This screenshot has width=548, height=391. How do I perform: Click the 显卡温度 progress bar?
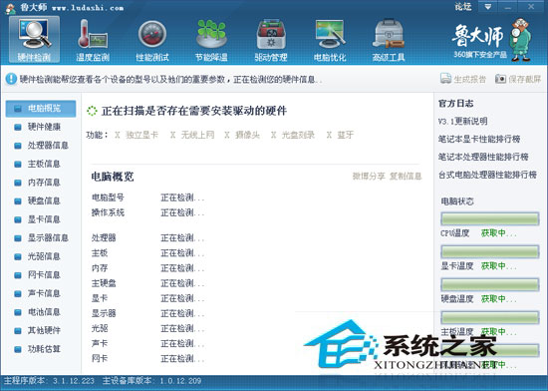tap(489, 251)
